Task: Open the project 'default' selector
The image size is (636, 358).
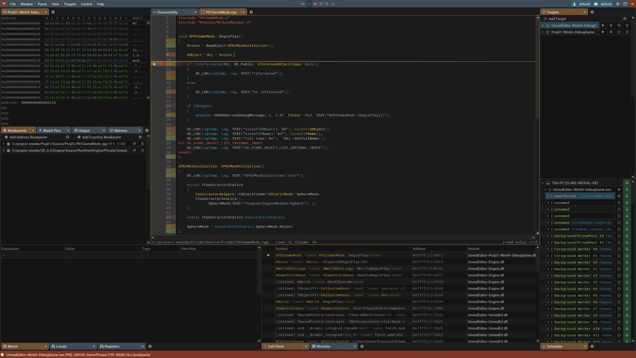Action: click(603, 4)
